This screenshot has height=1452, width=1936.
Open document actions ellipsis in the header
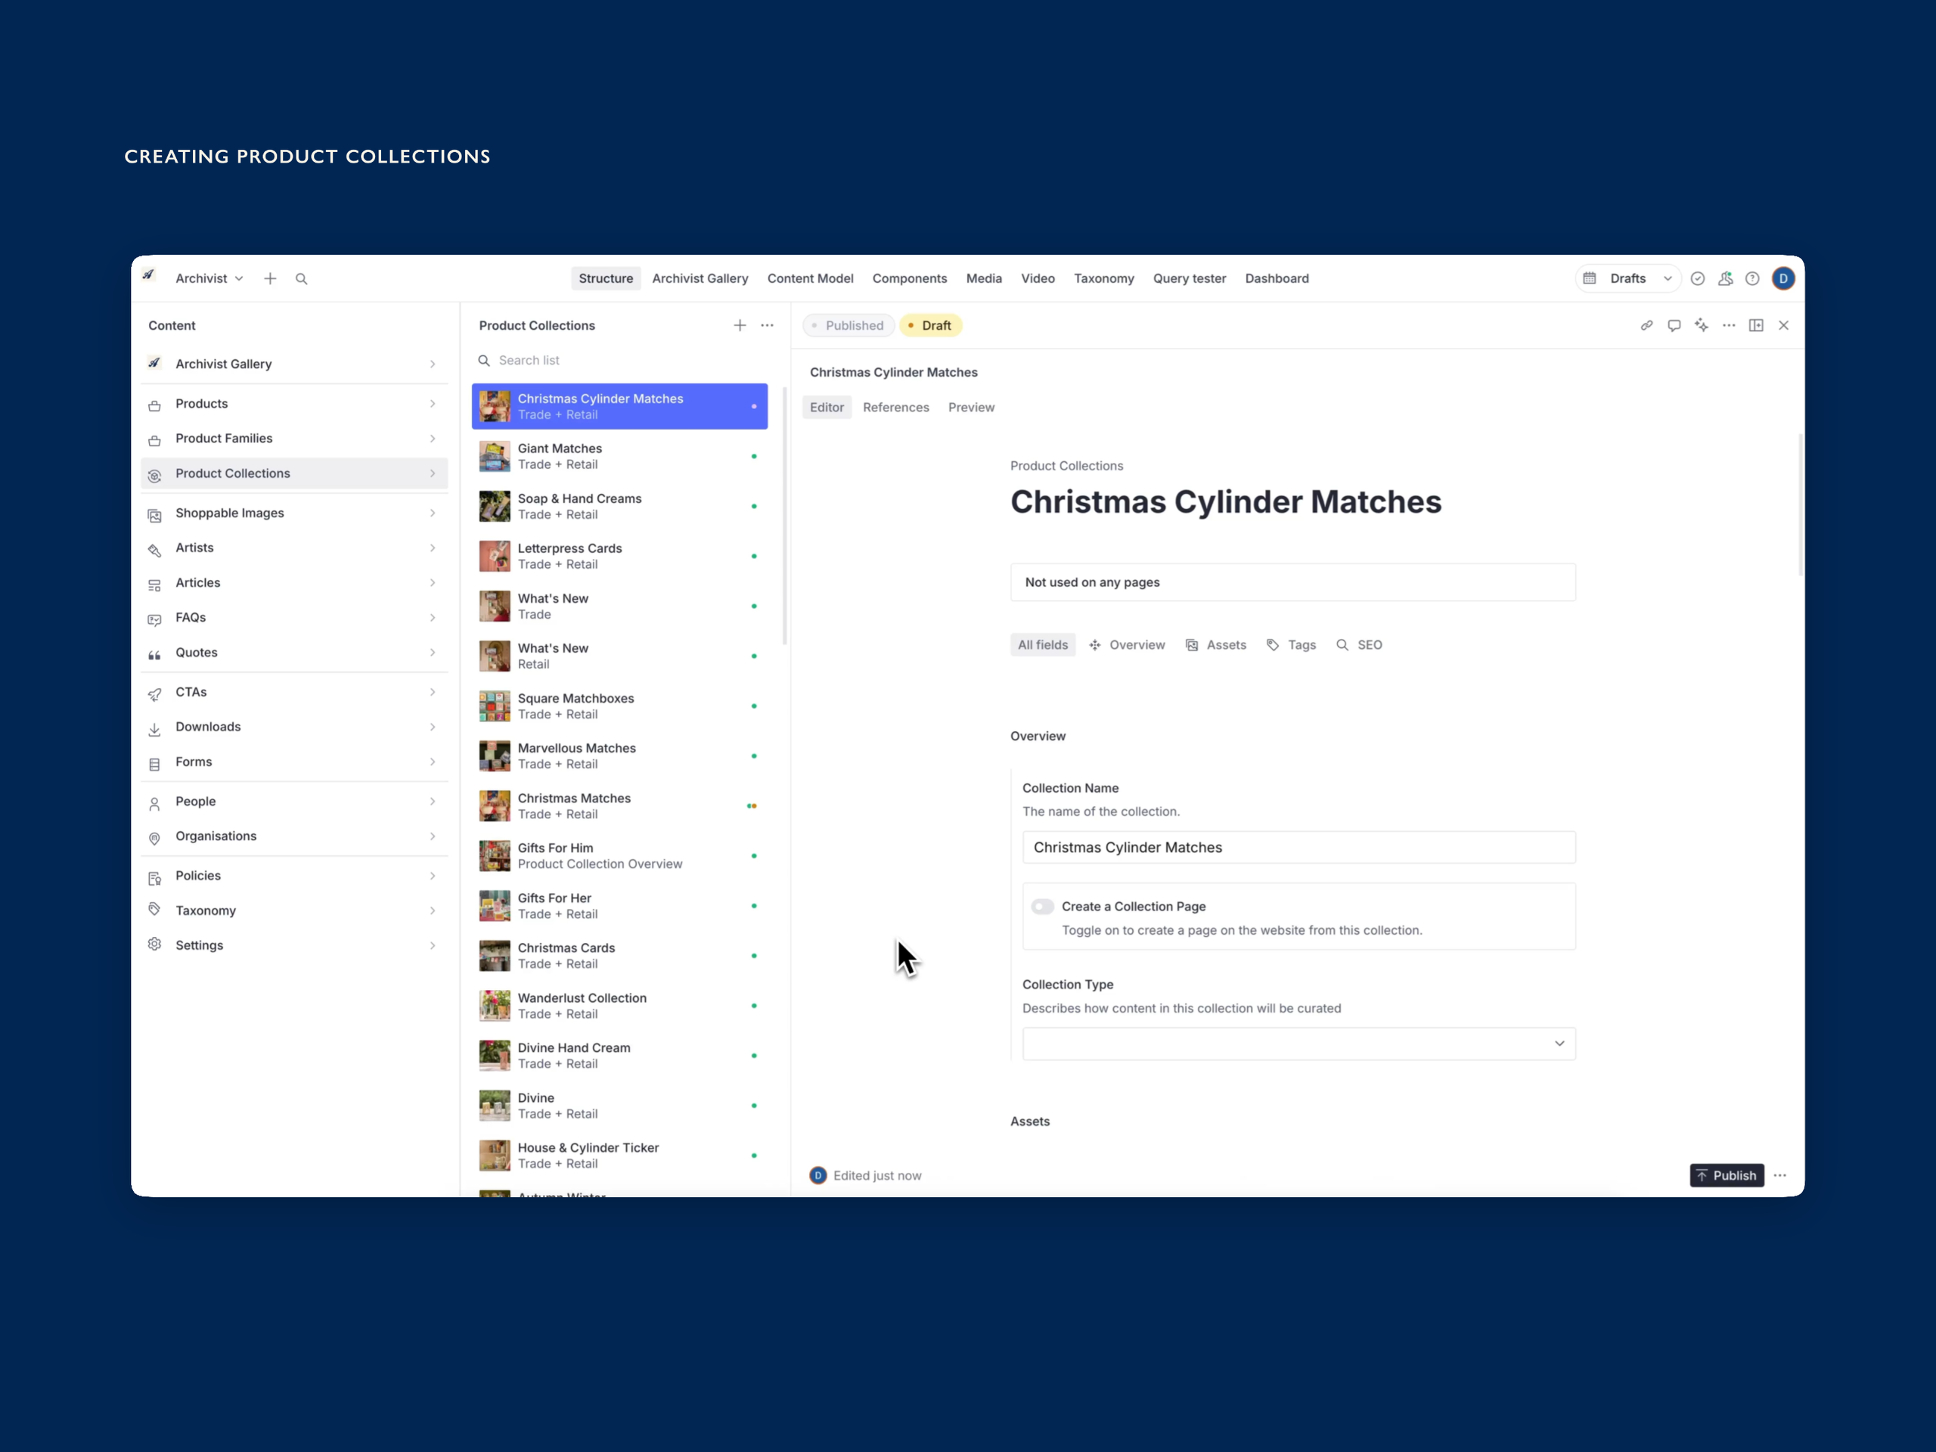click(x=1730, y=326)
